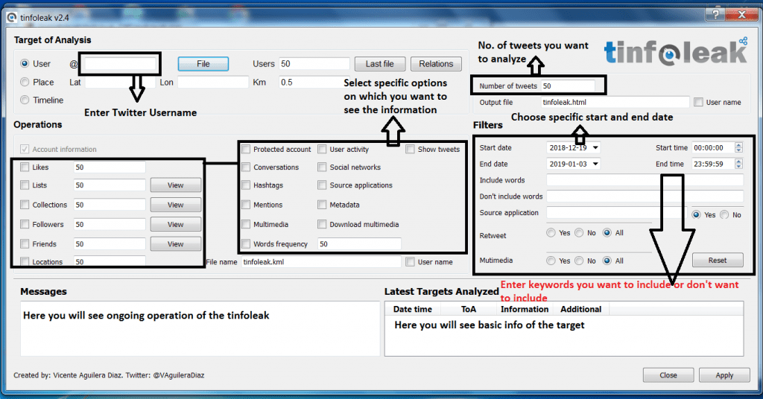Select Yes radio for Source application
Viewport: 763px width, 399px height.
click(697, 215)
